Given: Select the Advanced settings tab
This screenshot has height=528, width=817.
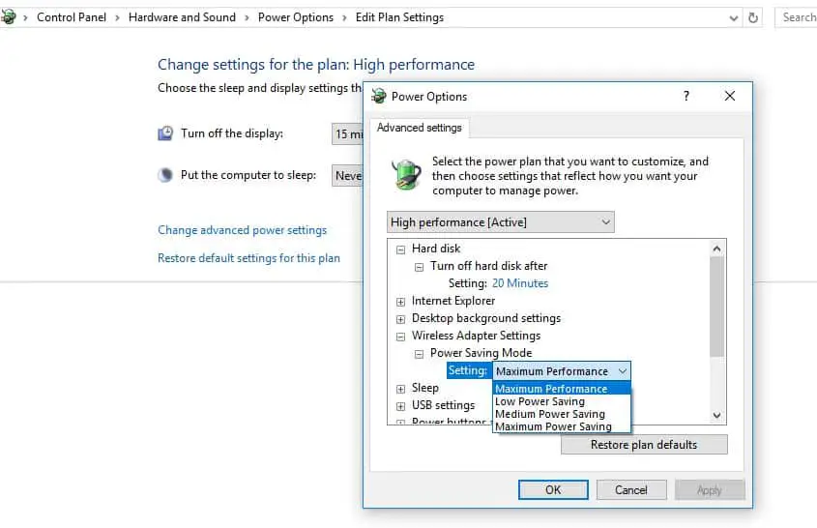Looking at the screenshot, I should [419, 128].
